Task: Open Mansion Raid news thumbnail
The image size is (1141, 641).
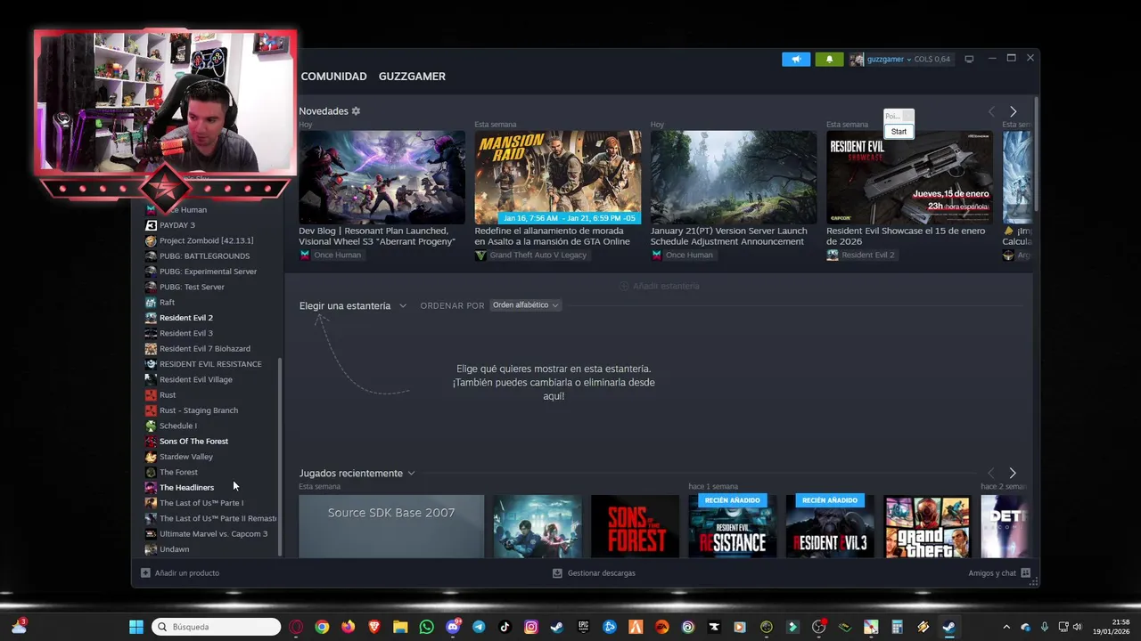Action: coord(558,177)
